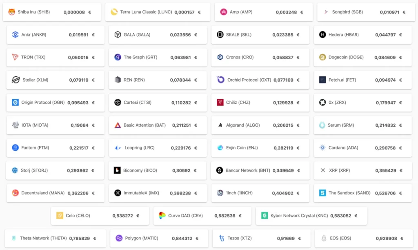Click the Dogecoin (DOGE) coin icon
The height and width of the screenshot is (250, 418).
pos(322,57)
